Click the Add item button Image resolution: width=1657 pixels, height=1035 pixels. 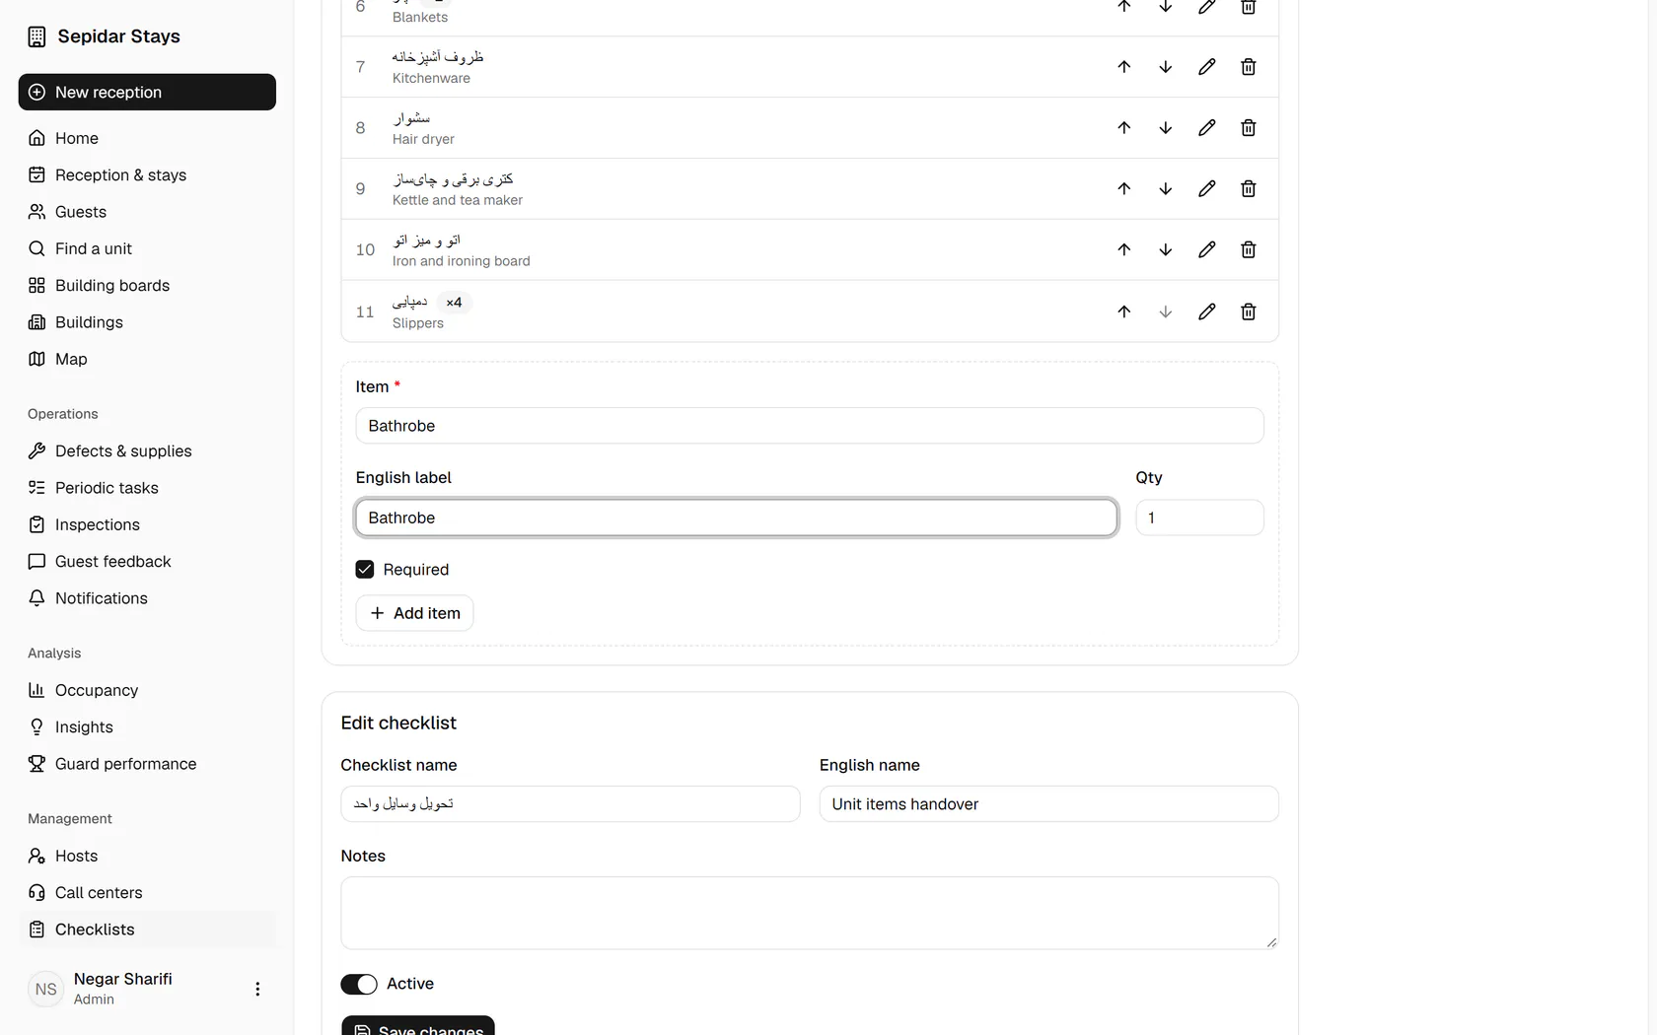(x=414, y=613)
